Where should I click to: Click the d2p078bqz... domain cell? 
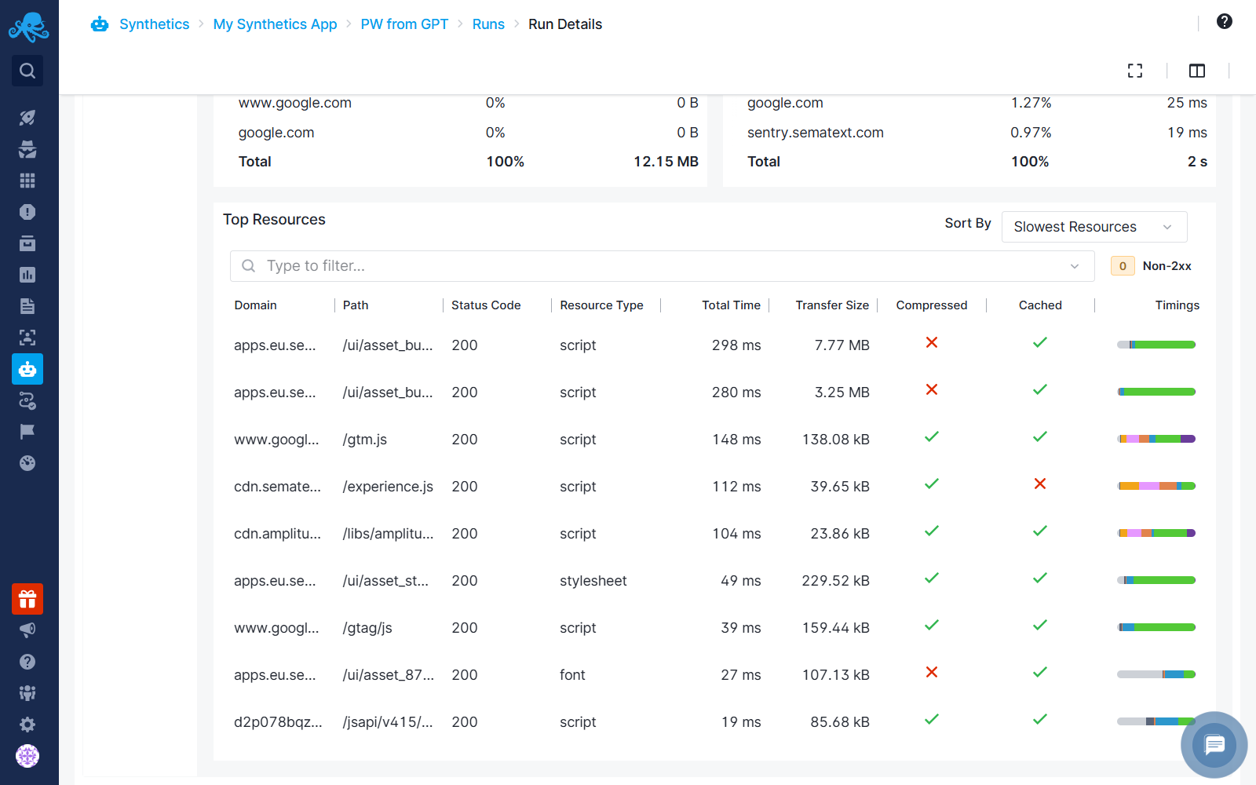pos(278,722)
